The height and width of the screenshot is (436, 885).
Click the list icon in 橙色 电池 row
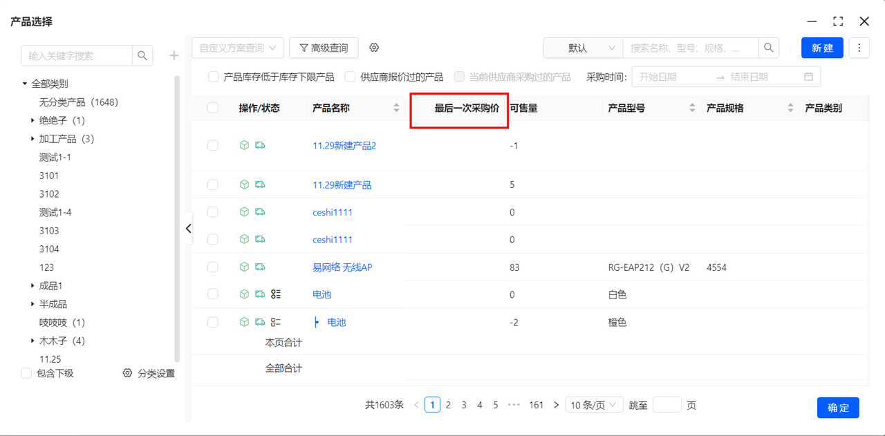(x=276, y=321)
